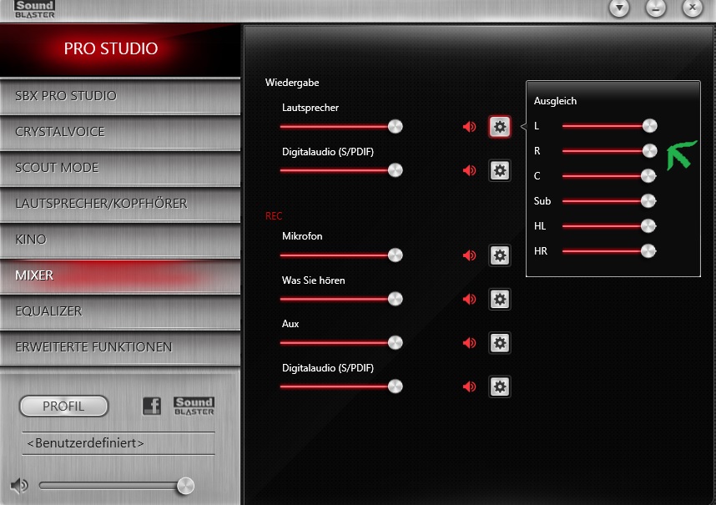
Task: Close the Lautsprecher gear settings popup
Action: pos(500,127)
